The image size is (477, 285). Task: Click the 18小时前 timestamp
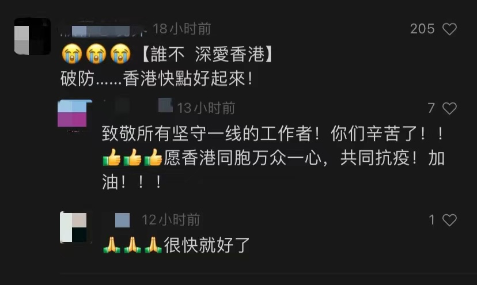[182, 29]
